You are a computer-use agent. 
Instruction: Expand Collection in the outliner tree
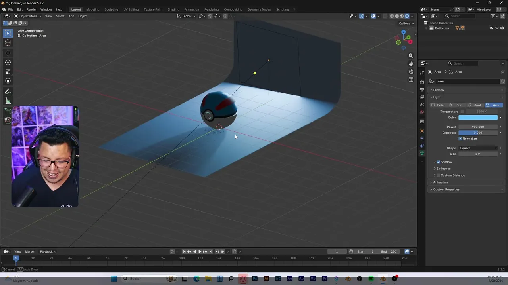click(x=426, y=28)
